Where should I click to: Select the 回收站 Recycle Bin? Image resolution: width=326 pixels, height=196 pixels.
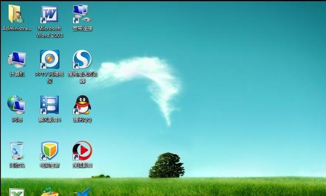coord(17,151)
